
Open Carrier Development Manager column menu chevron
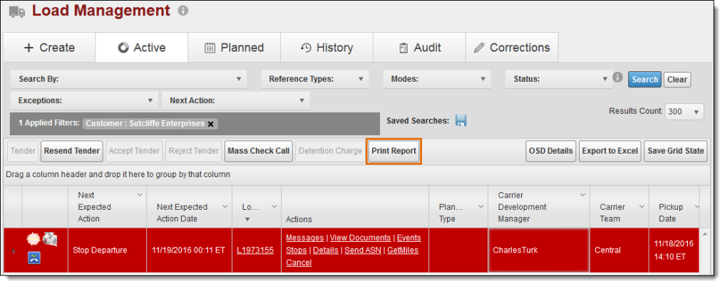pos(582,196)
